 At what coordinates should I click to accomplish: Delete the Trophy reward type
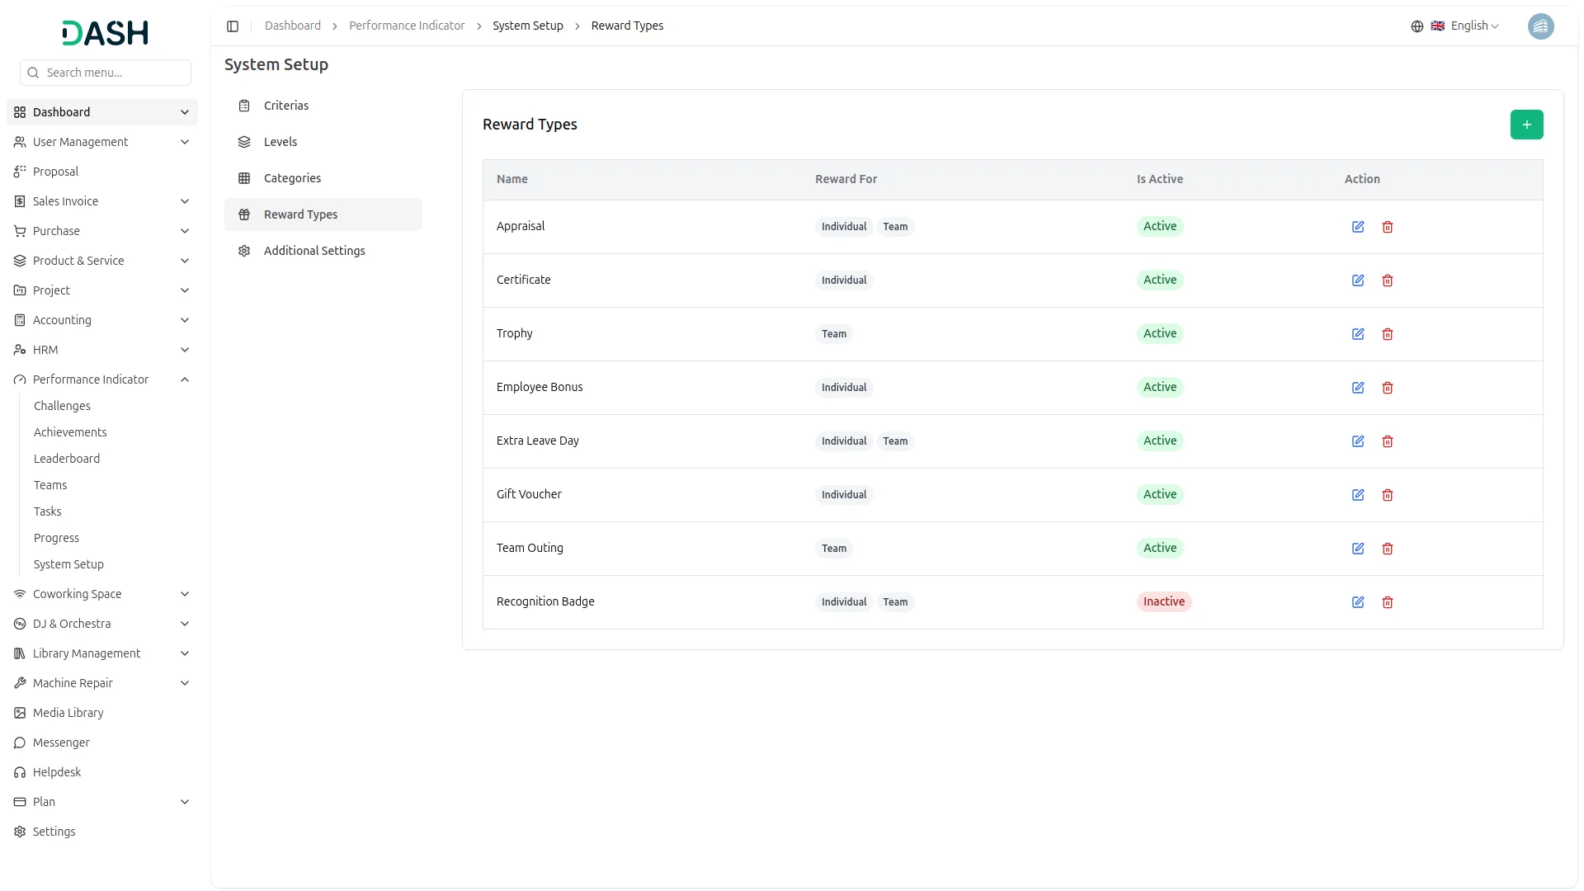[x=1388, y=334]
